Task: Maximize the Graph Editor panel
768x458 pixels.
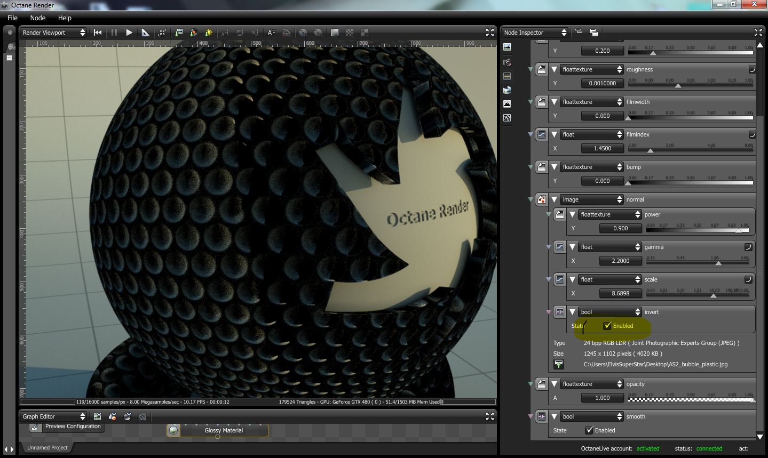Action: (490, 416)
